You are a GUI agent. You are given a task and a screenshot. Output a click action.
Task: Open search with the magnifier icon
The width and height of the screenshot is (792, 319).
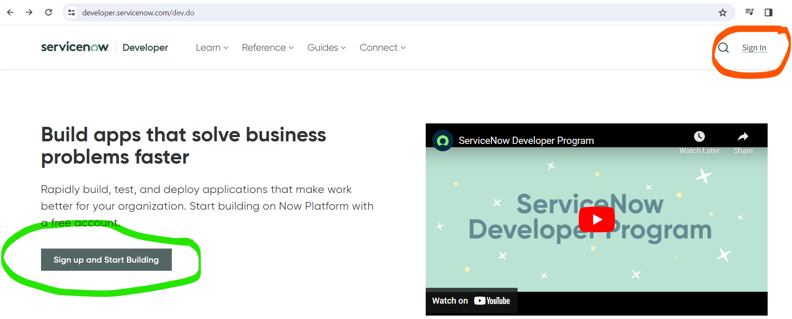click(x=723, y=48)
